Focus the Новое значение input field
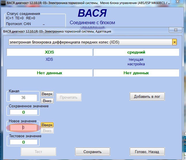The image size is (186, 160). pos(23,128)
